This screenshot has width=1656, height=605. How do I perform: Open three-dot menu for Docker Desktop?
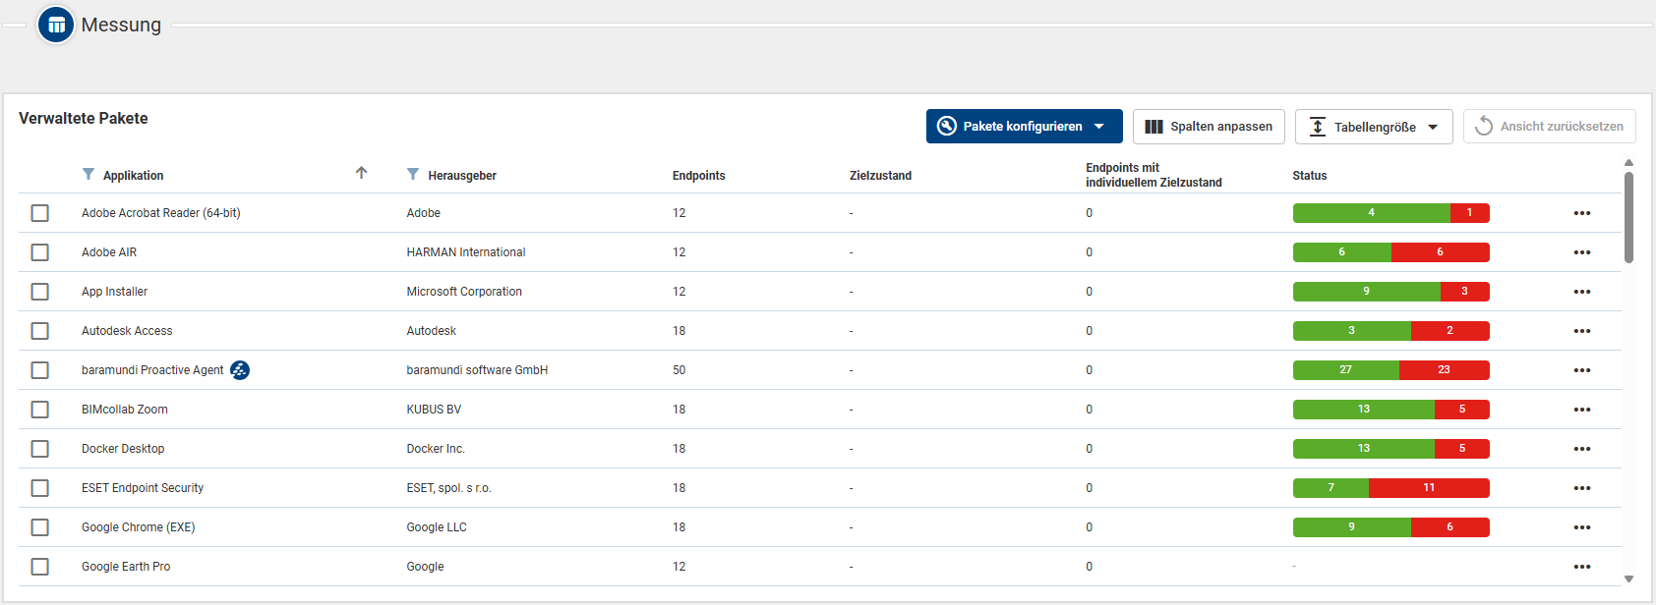1581,449
